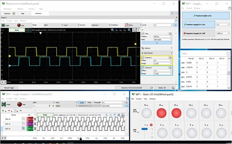Uncheck the Channel 2 checkbox
Viewport: 232px width, 144px height.
point(143,68)
